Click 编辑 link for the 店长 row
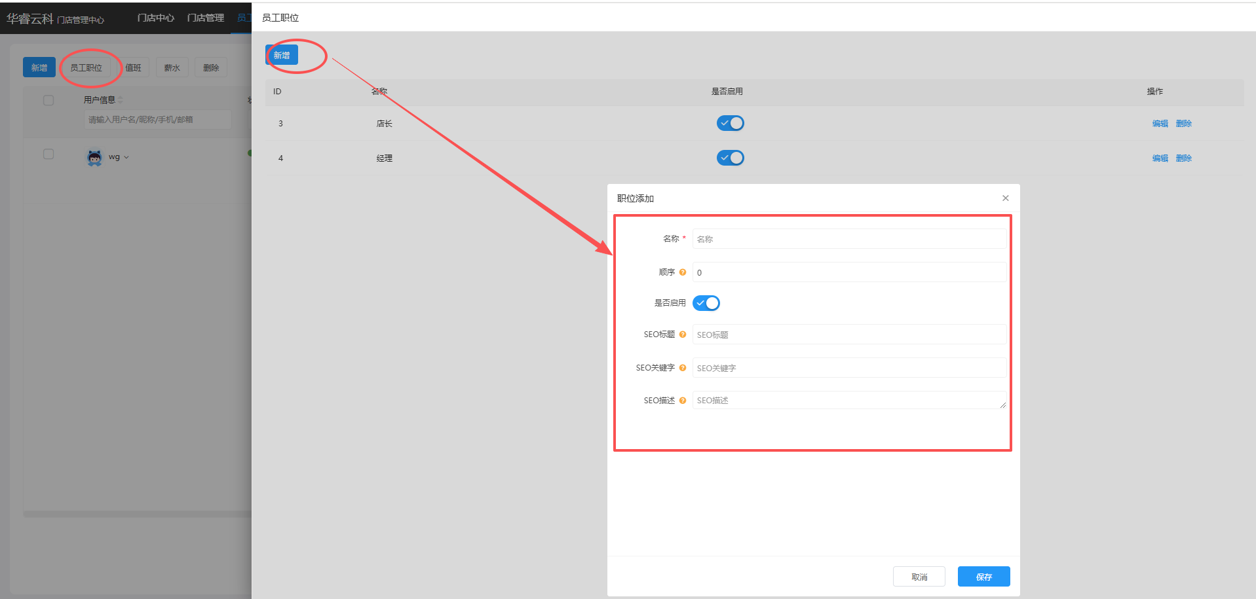The height and width of the screenshot is (599, 1256). coord(1160,124)
